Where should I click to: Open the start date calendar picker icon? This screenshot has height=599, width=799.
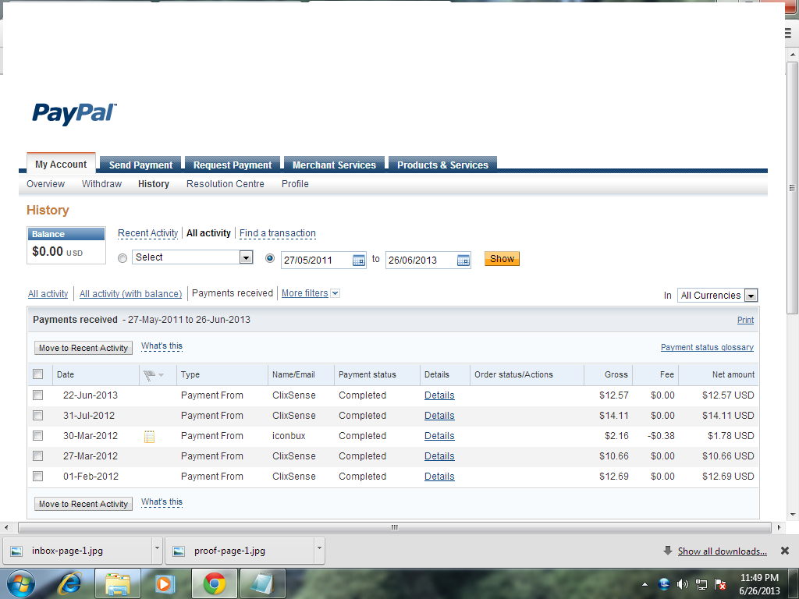coord(359,261)
